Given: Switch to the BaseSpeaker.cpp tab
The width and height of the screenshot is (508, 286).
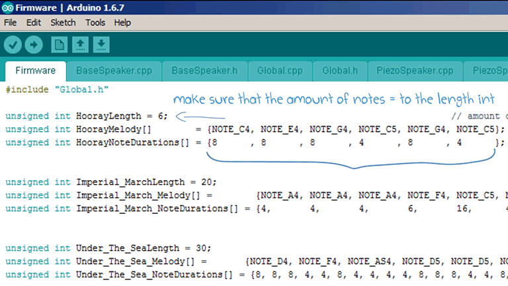Looking at the screenshot, I should pos(114,71).
